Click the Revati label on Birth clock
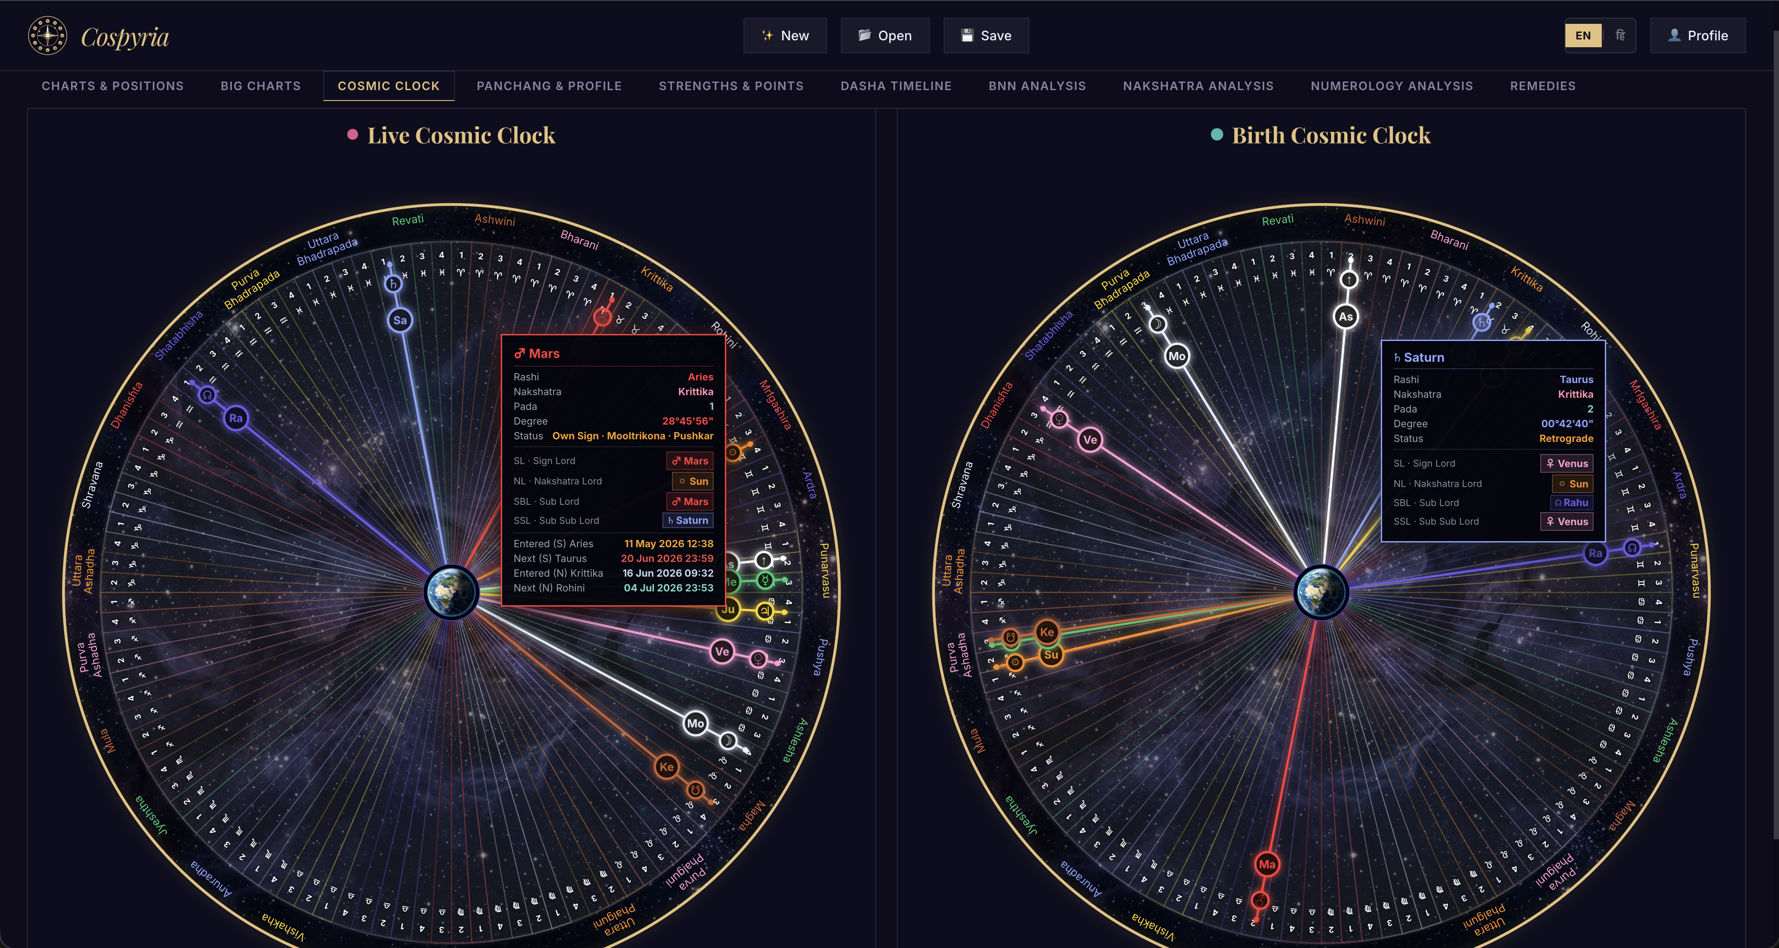Image resolution: width=1779 pixels, height=948 pixels. tap(1278, 220)
